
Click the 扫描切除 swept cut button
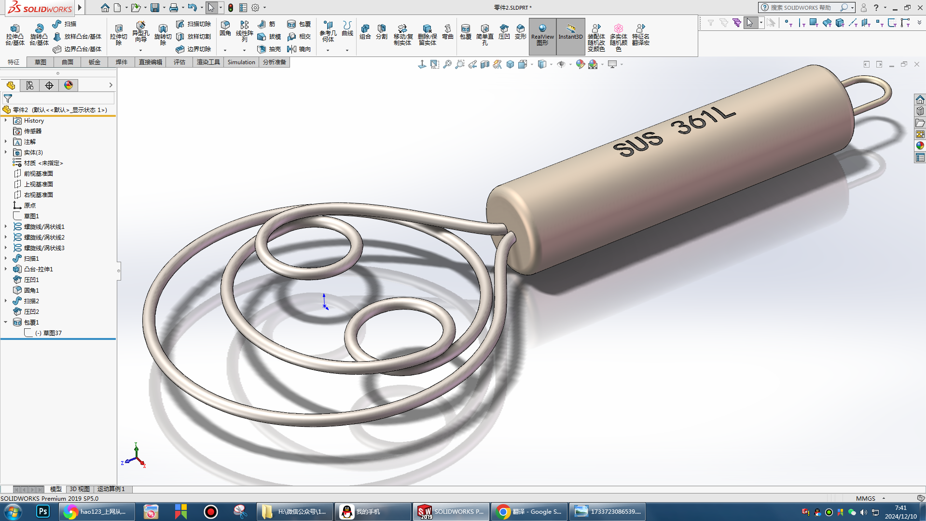tap(193, 24)
